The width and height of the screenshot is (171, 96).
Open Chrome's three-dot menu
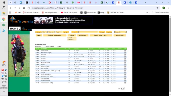pos(168,8)
